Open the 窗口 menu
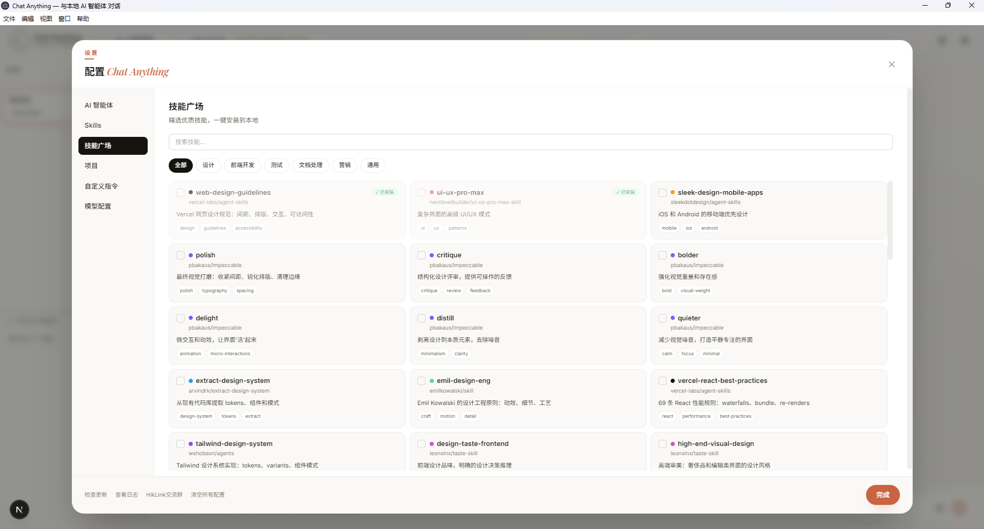This screenshot has height=529, width=984. (65, 19)
